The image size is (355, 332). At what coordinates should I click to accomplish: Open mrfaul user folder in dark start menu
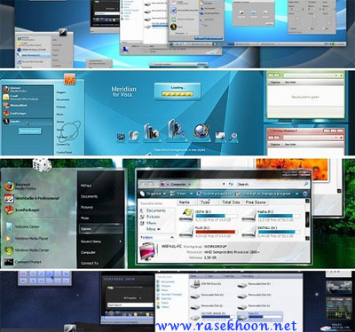(86, 186)
